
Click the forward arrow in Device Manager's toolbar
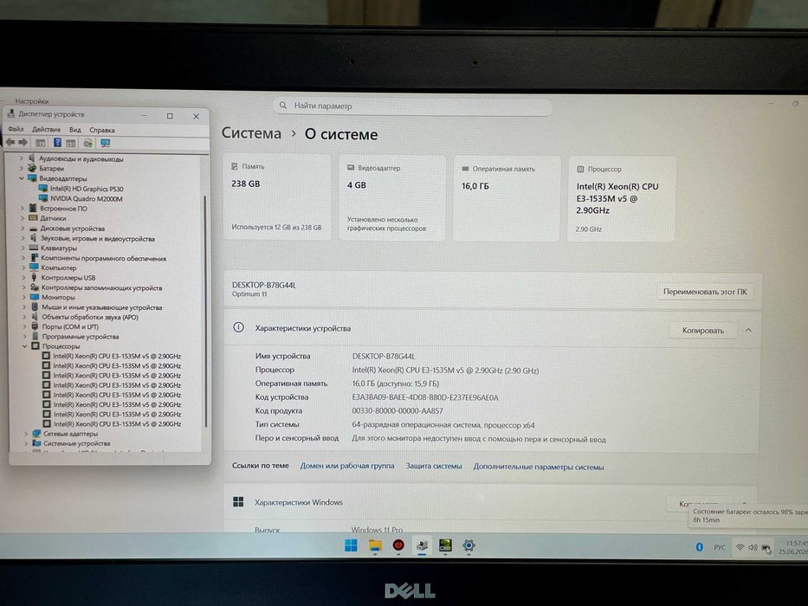click(23, 142)
